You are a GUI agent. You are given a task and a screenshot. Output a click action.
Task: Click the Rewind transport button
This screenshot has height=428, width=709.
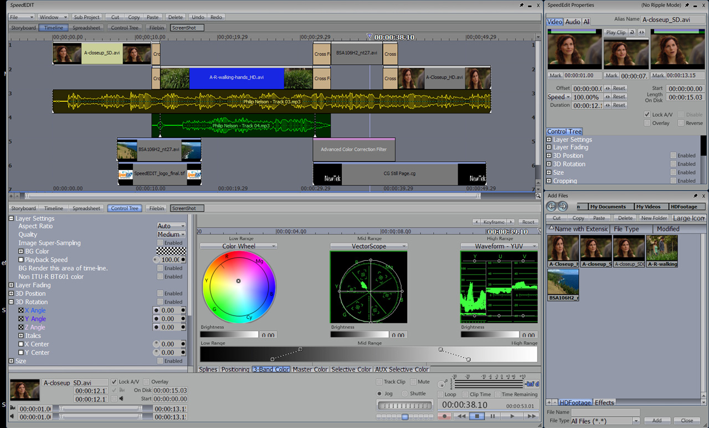(460, 416)
